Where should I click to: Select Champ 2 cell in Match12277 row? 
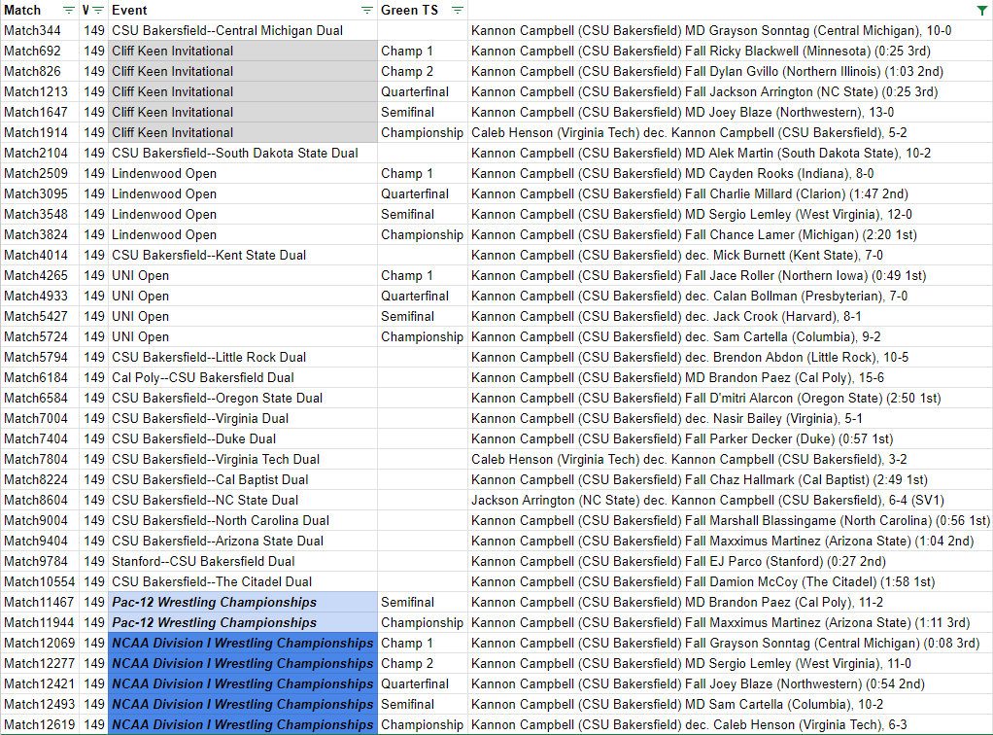point(423,663)
